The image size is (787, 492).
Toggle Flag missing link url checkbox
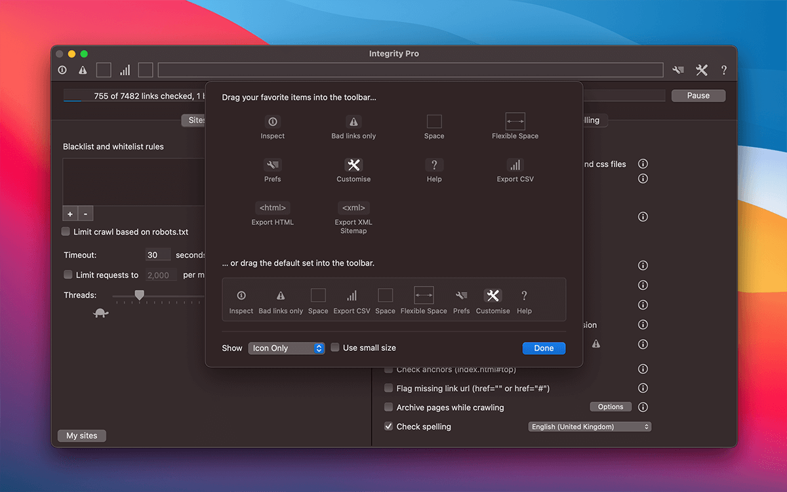click(388, 388)
